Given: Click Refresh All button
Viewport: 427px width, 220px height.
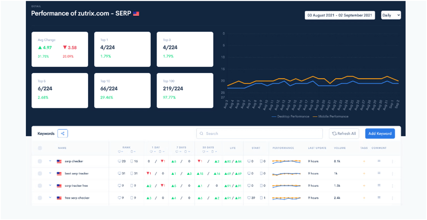Looking at the screenshot, I should (344, 134).
